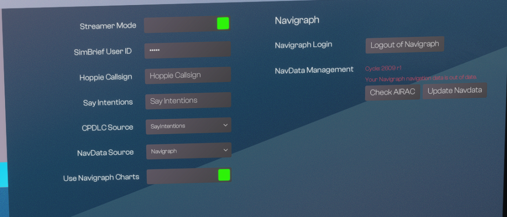Click the CPDLC Source label
Image resolution: width=507 pixels, height=217 pixels.
pyautogui.click(x=107, y=127)
